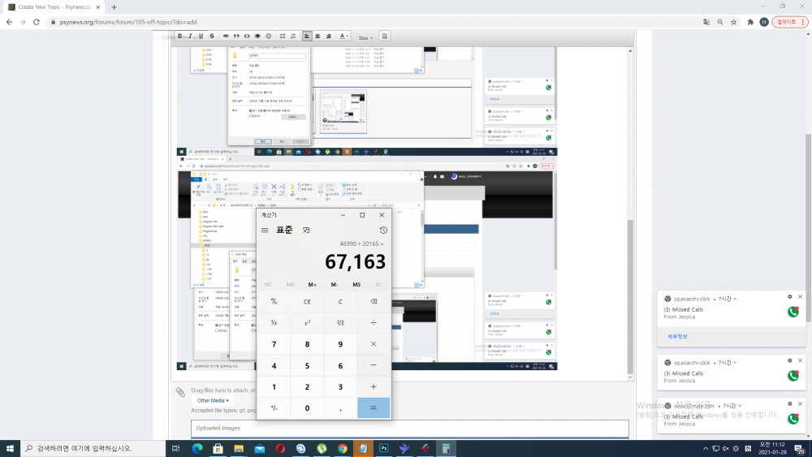Open calculator history with the clock icon
Viewport: 812px width, 457px height.
(383, 231)
